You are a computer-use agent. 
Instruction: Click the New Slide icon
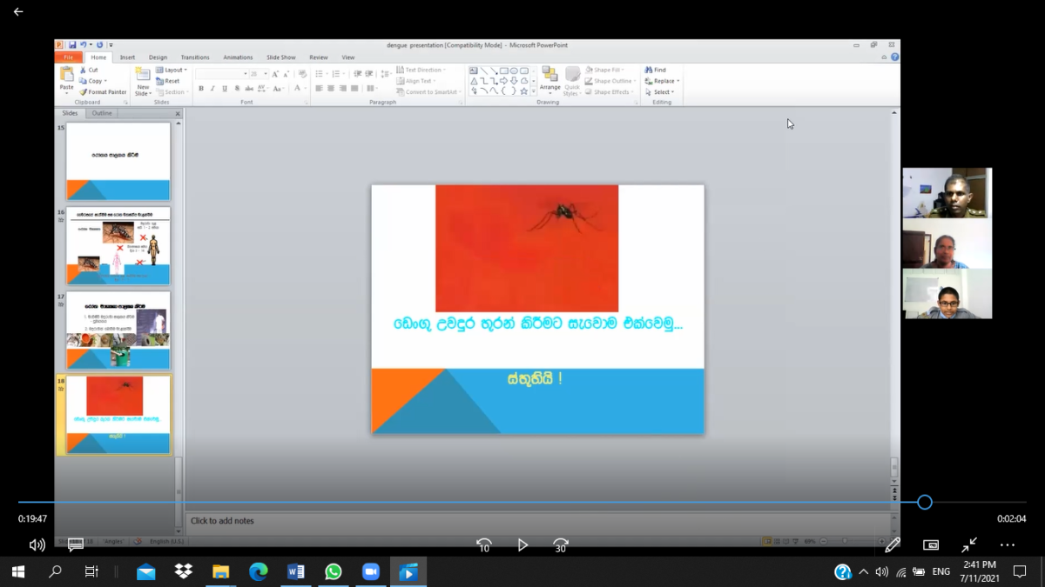[143, 75]
